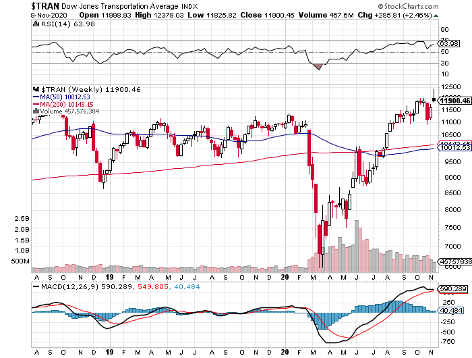Screen dimensions: 472x358
Task: Click the Dow Jones Transportation Average name
Action: pyautogui.click(x=120, y=6)
